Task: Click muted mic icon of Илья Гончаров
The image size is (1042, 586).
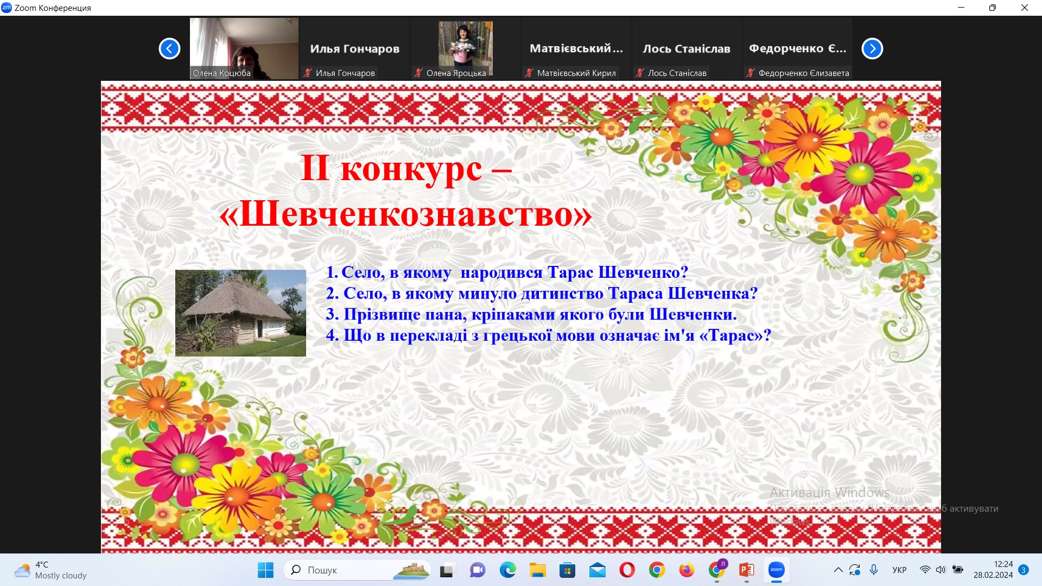Action: [308, 73]
